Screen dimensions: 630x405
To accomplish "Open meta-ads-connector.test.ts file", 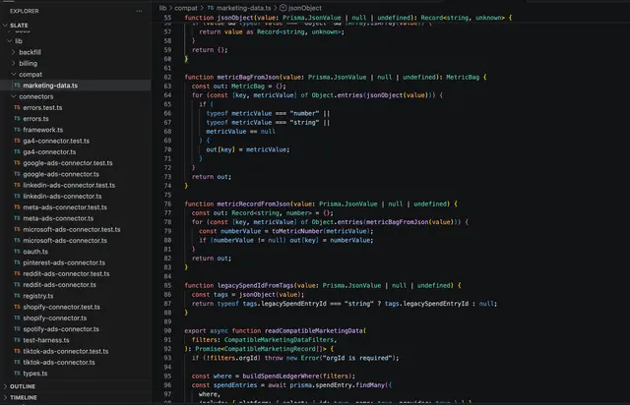I will (65, 207).
